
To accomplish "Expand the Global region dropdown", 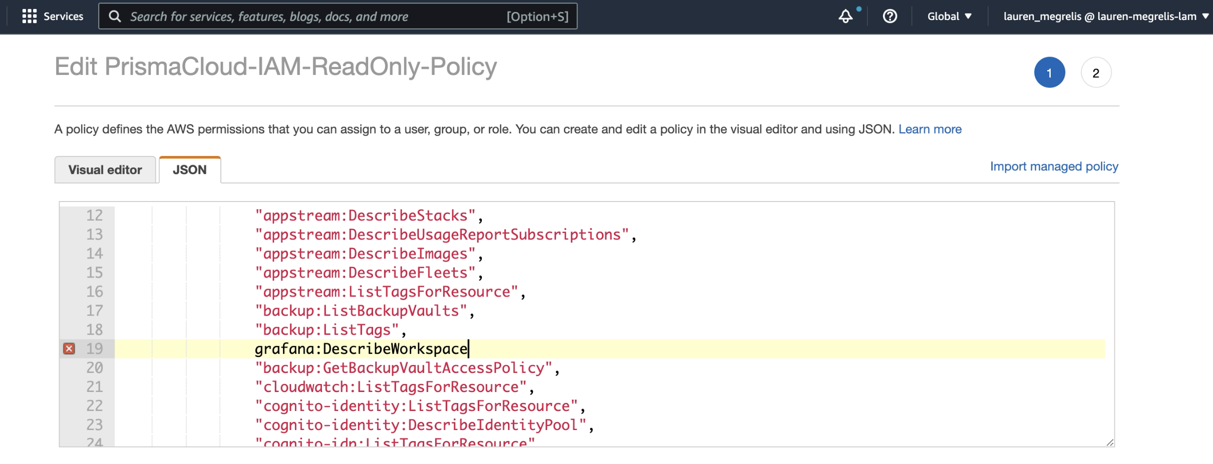I will click(x=949, y=16).
